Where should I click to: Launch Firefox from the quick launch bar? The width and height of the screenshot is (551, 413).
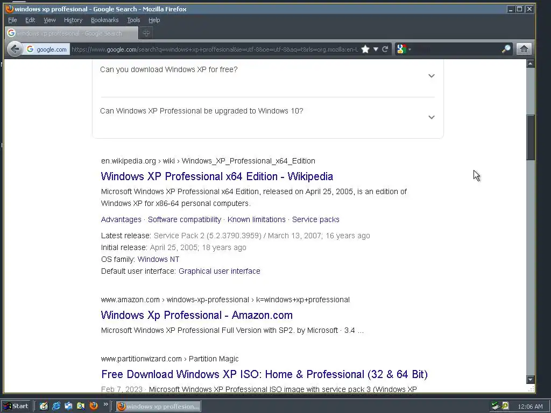94,406
